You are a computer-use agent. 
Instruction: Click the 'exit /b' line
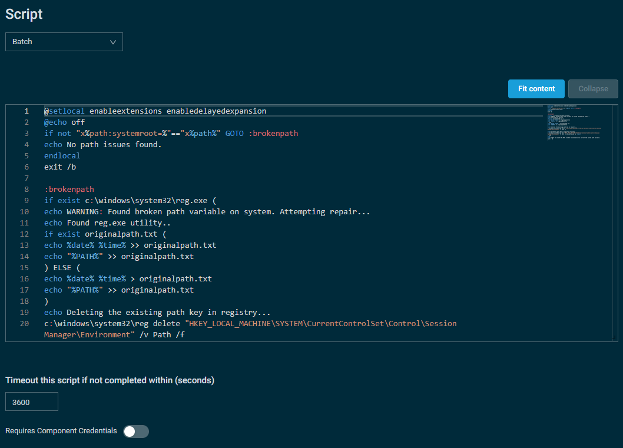pyautogui.click(x=60, y=167)
